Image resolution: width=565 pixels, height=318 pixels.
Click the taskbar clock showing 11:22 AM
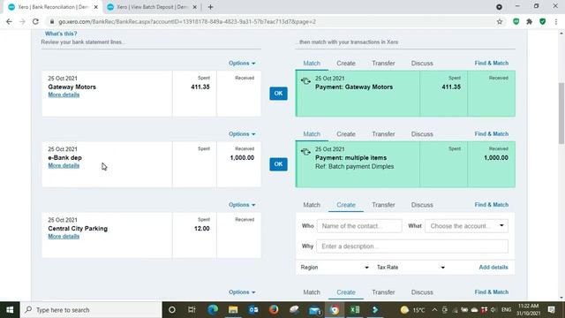[528, 310]
